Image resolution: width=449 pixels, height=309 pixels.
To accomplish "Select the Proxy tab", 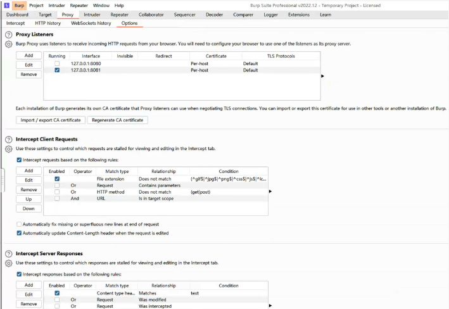I will pos(68,15).
